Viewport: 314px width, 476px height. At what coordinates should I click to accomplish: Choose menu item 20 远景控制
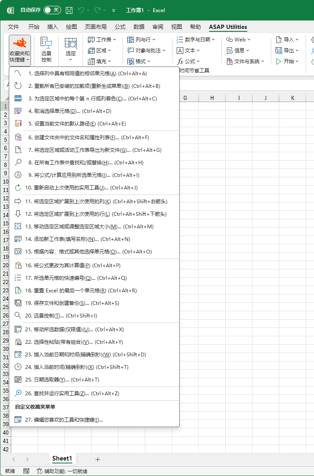(x=94, y=315)
